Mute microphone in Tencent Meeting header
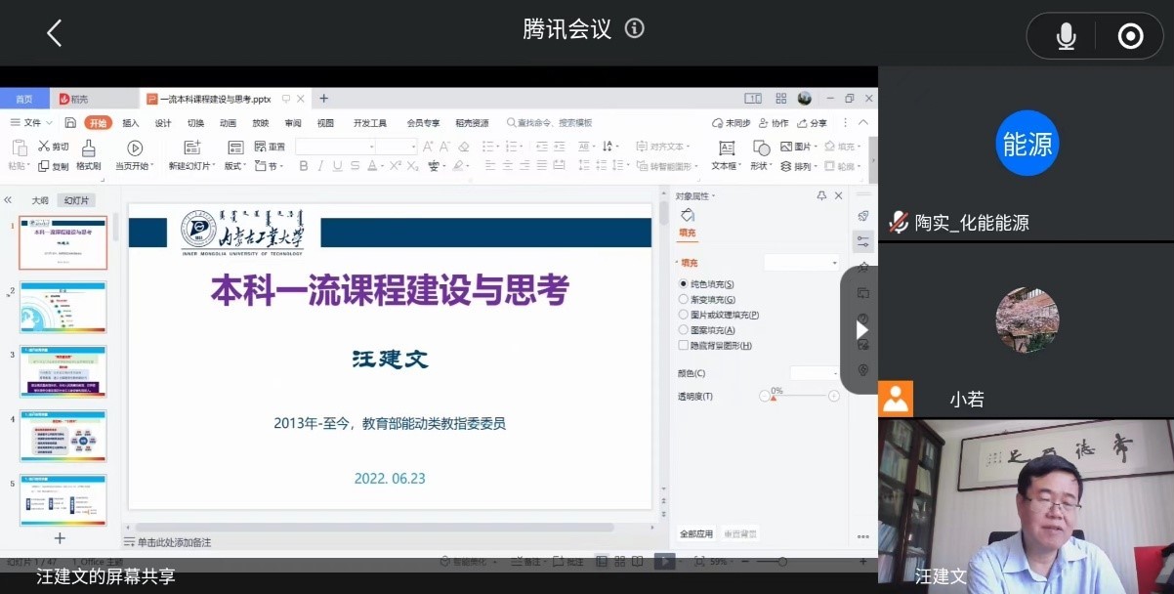The height and width of the screenshot is (594, 1174). coord(1066,36)
